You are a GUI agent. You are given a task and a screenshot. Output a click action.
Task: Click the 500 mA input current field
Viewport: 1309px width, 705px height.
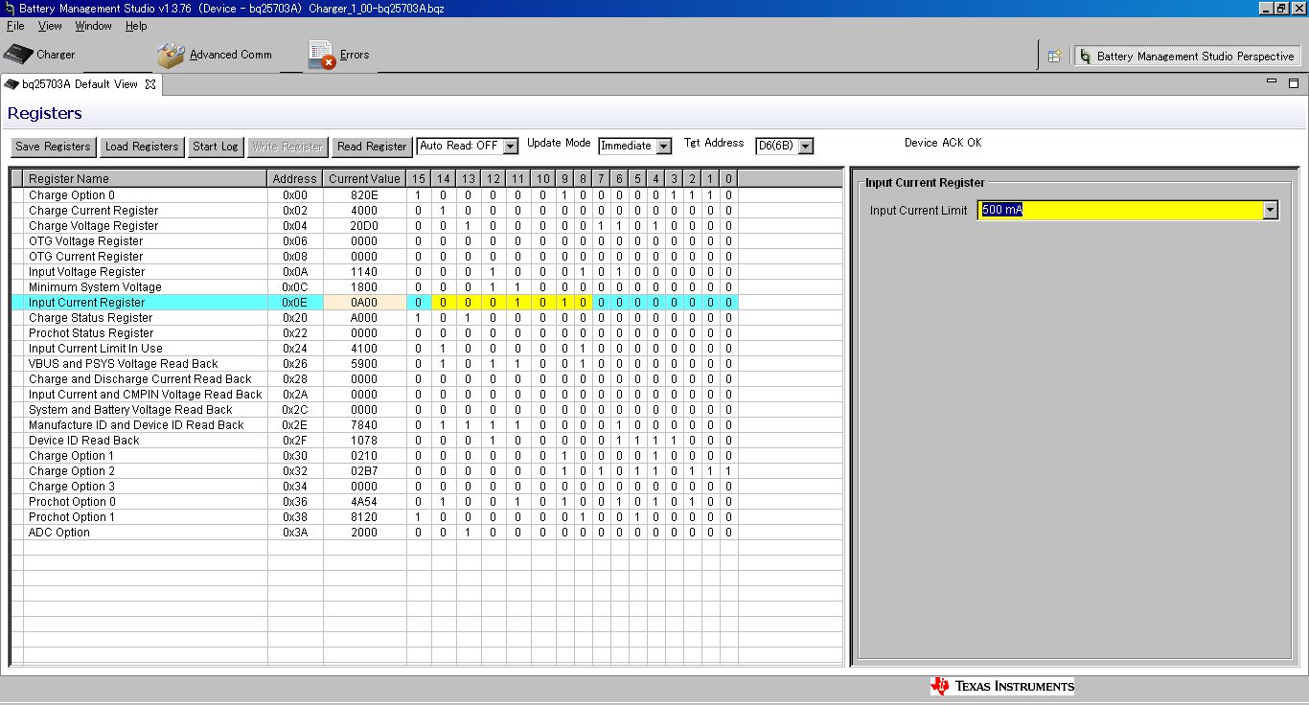pyautogui.click(x=1120, y=210)
